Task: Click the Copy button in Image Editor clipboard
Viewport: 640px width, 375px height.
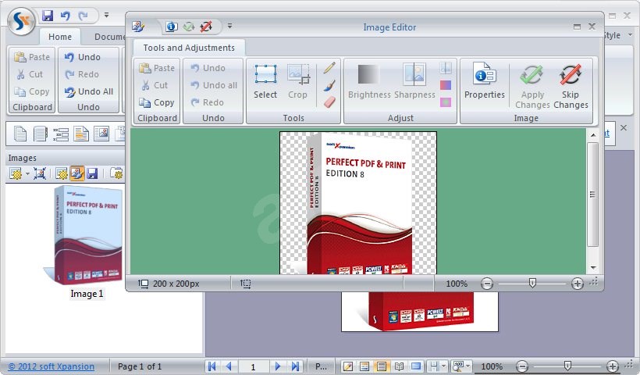Action: tap(157, 102)
